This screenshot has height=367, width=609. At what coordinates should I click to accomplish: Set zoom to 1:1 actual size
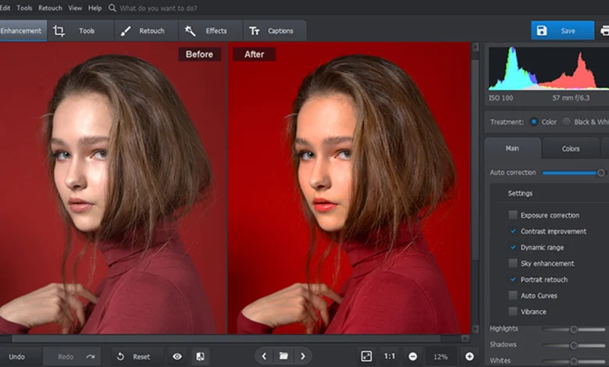(390, 356)
